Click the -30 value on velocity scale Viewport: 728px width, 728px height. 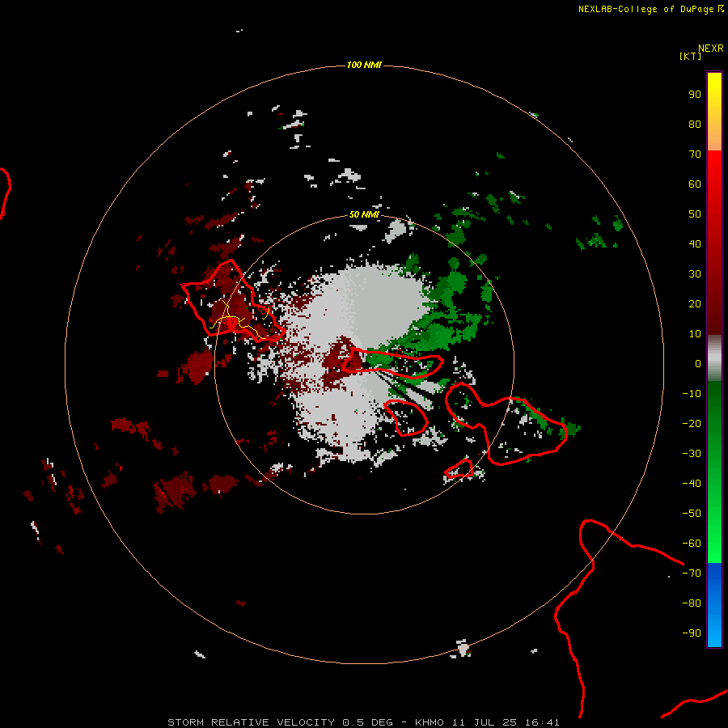point(692,454)
